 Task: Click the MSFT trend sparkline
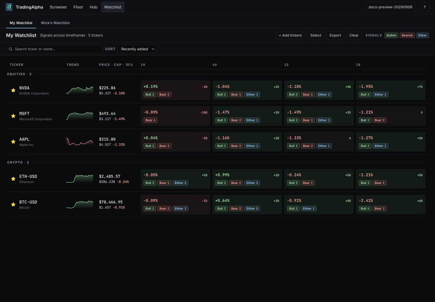[80, 116]
